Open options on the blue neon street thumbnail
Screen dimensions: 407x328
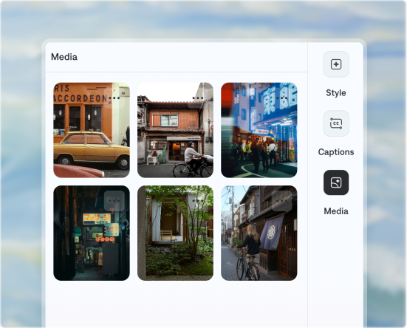coord(281,98)
